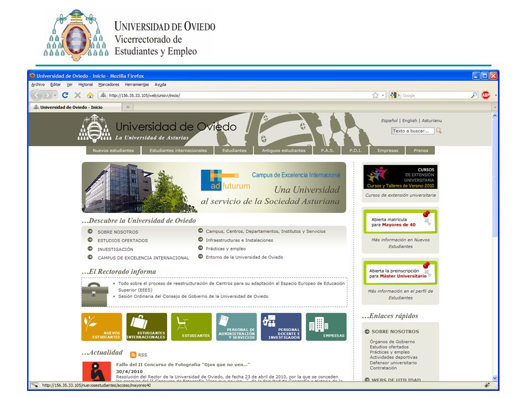Screen dimensions: 531x398
Task: Go to Estudiantes internacionales nav tab
Action: tap(178, 150)
